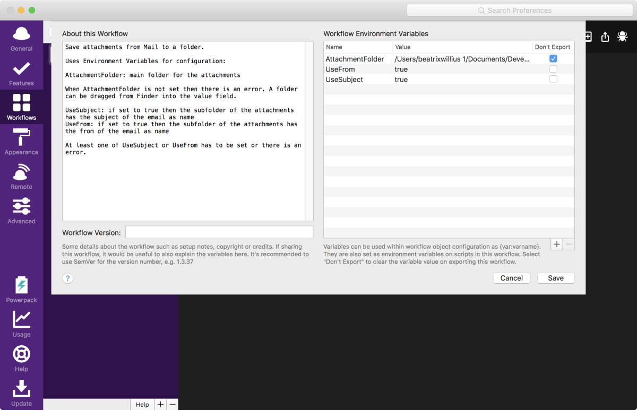This screenshot has height=410, width=637.
Task: Add a new environment variable with plus button
Action: click(556, 244)
